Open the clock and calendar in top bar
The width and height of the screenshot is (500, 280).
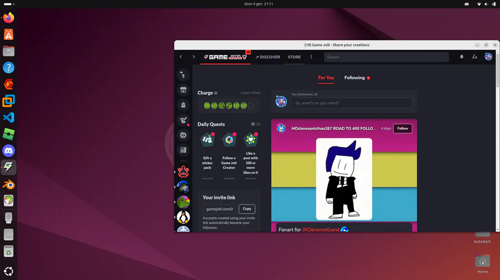point(258,4)
